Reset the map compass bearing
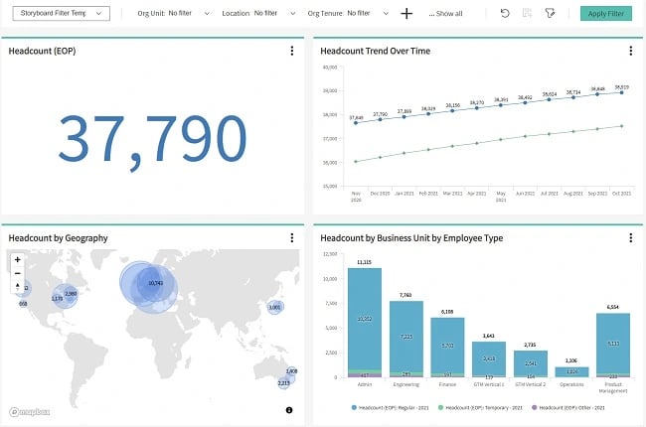This screenshot has height=427, width=646. (17, 286)
